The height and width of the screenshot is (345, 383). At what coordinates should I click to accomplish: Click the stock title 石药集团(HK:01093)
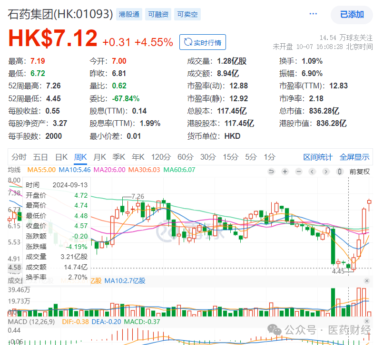(x=60, y=14)
